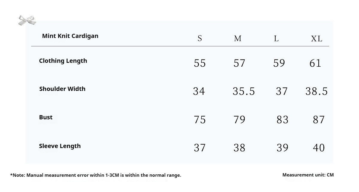Image resolution: width=359 pixels, height=192 pixels.
Task: Select the XL size column header
Action: click(x=317, y=39)
